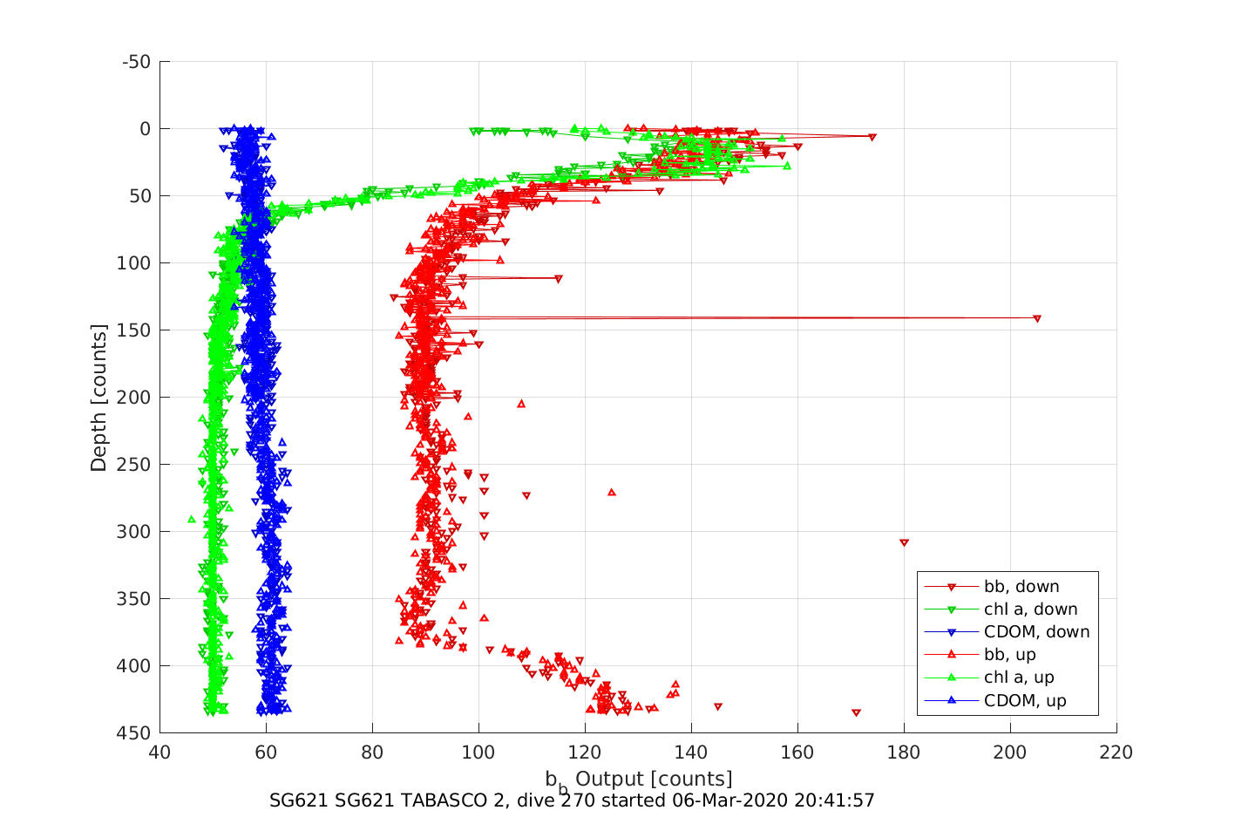
Task: Click the plot title with dive 270 info
Action: coord(572,800)
